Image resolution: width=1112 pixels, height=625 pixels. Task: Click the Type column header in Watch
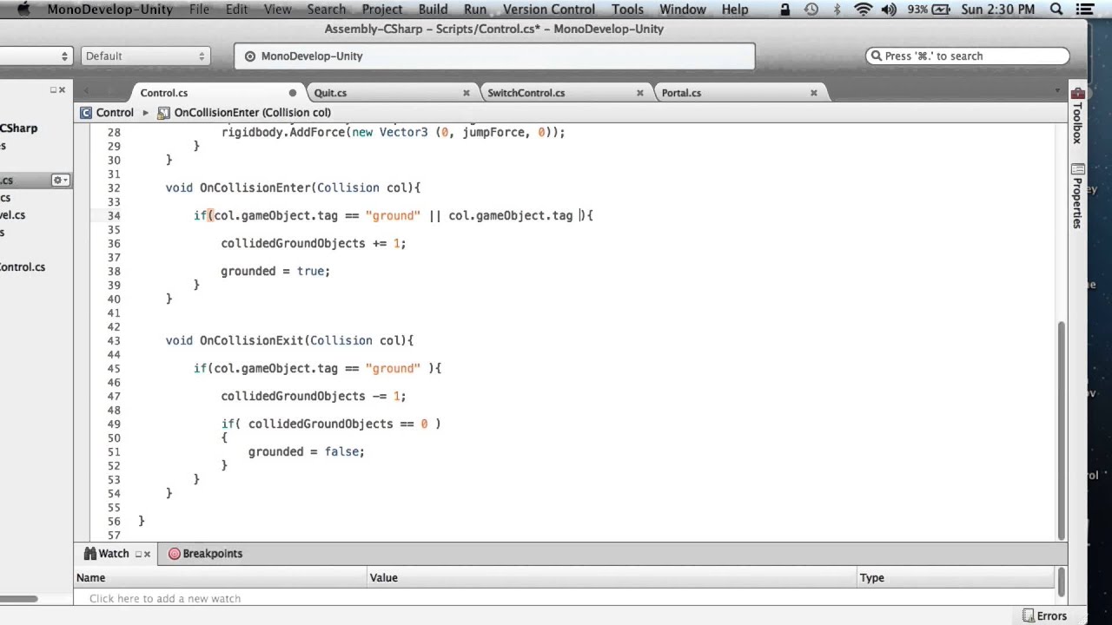(x=956, y=577)
